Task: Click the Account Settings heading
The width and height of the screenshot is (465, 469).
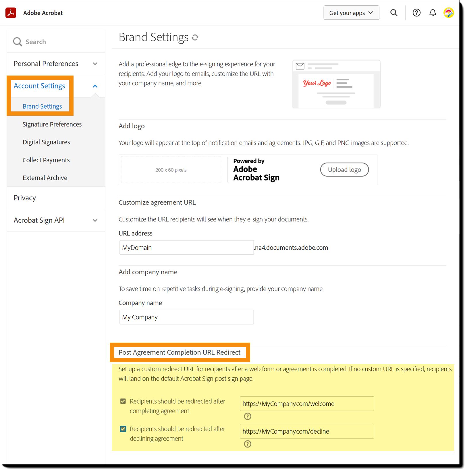Action: click(39, 86)
